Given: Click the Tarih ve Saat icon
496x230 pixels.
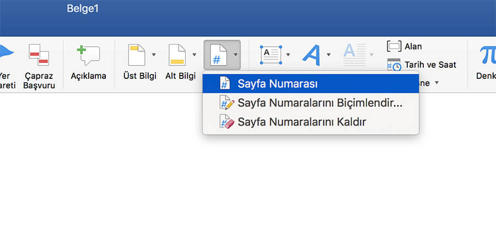Looking at the screenshot, I should pyautogui.click(x=394, y=65).
